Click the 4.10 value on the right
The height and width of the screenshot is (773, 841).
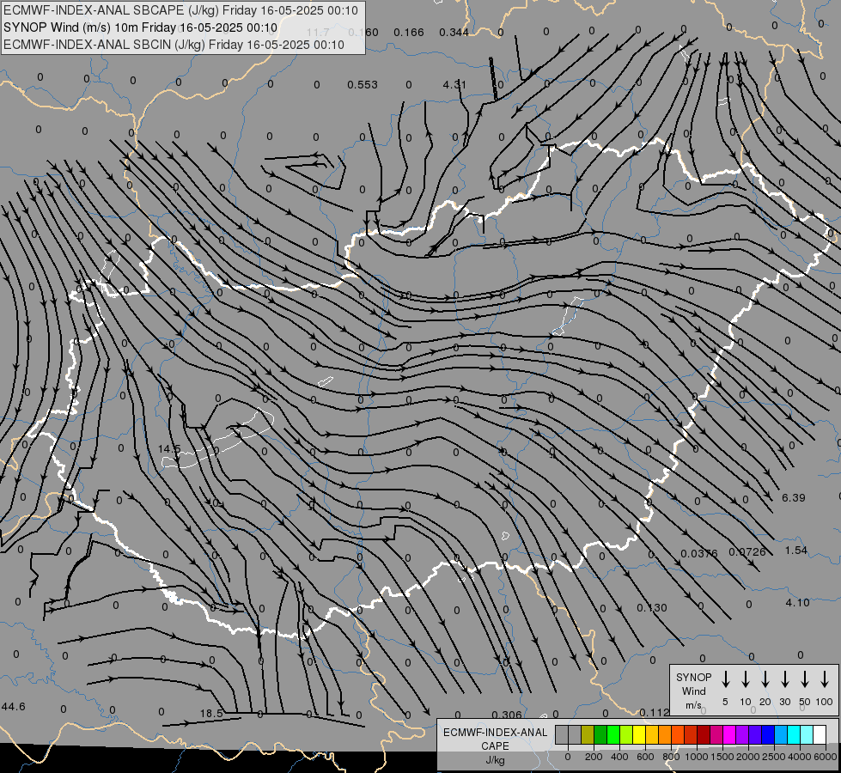797,603
